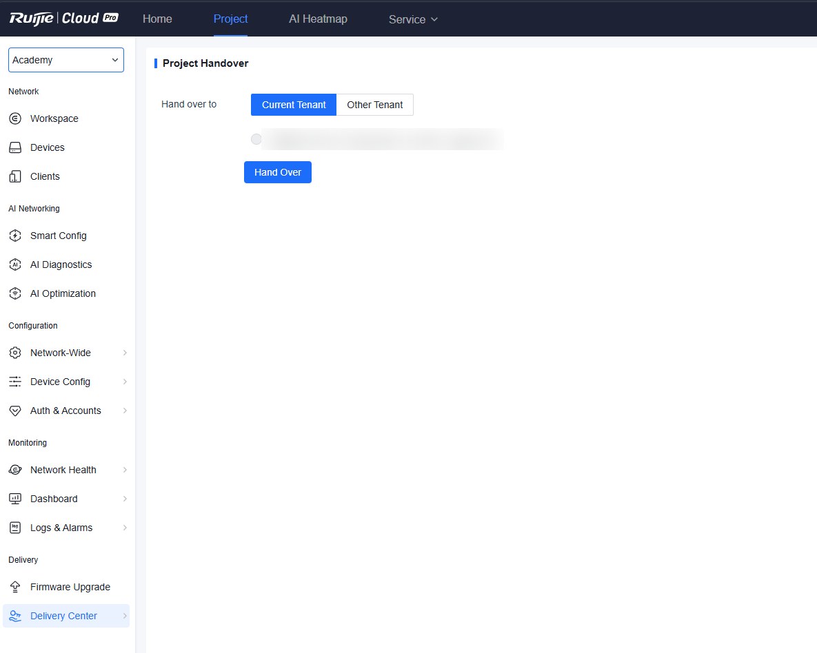Image resolution: width=817 pixels, height=653 pixels.
Task: Switch to the AI Heatmap tab
Action: 318,19
